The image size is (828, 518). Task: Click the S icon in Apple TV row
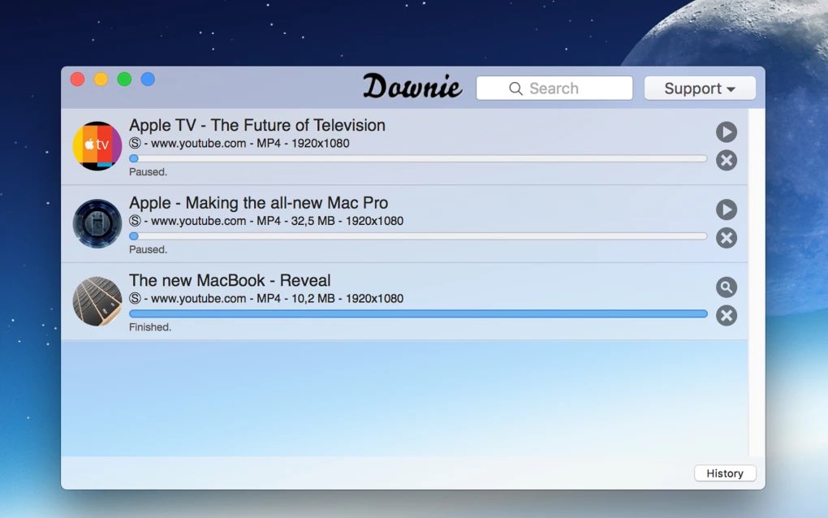click(136, 143)
